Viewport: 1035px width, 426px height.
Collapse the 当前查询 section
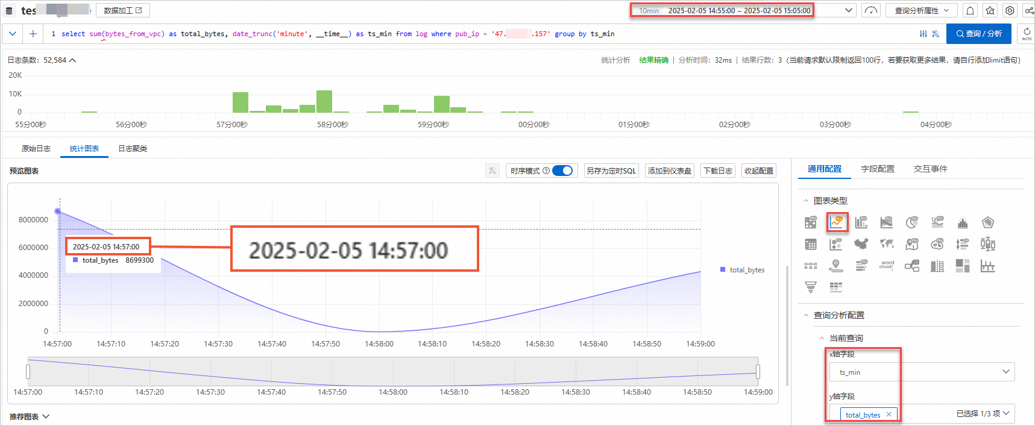click(822, 338)
